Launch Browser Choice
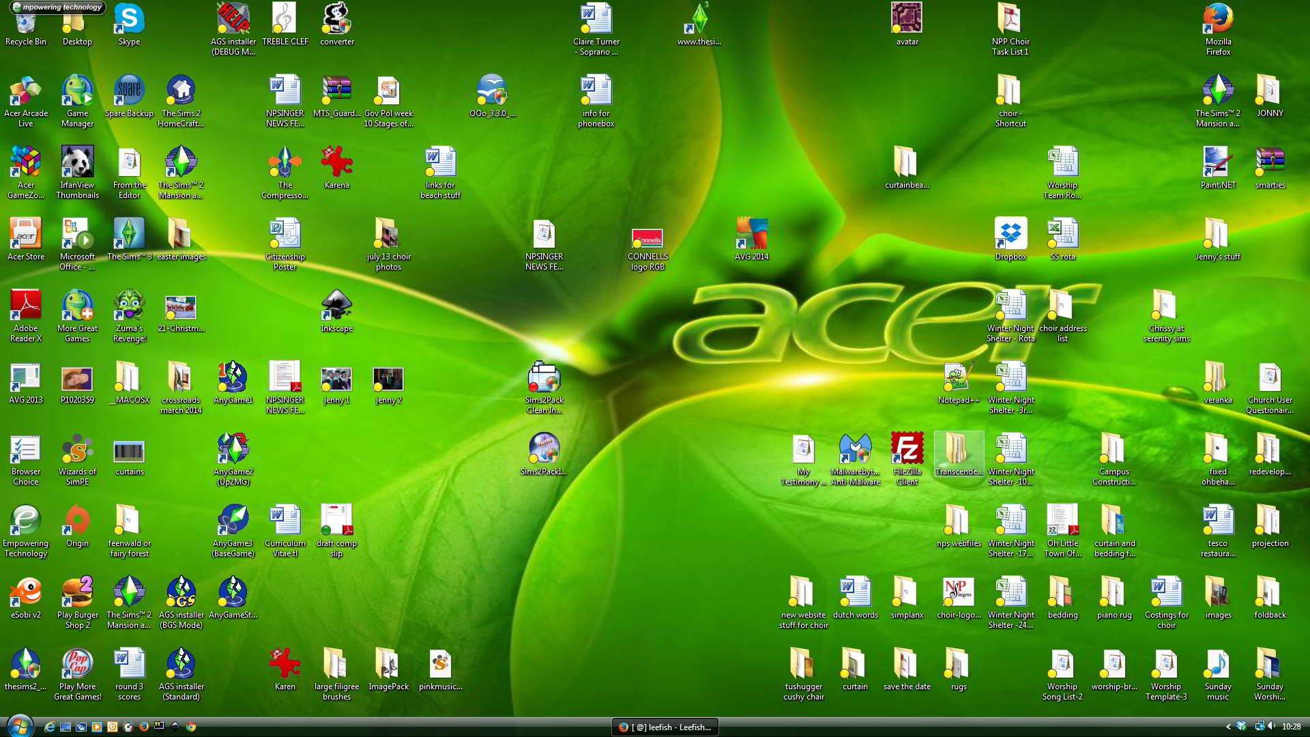Screen dimensions: 1310x737 (25, 459)
